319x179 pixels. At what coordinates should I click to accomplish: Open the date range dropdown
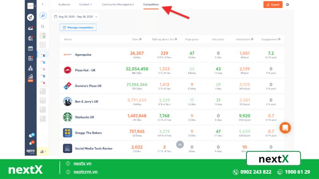pos(76,17)
